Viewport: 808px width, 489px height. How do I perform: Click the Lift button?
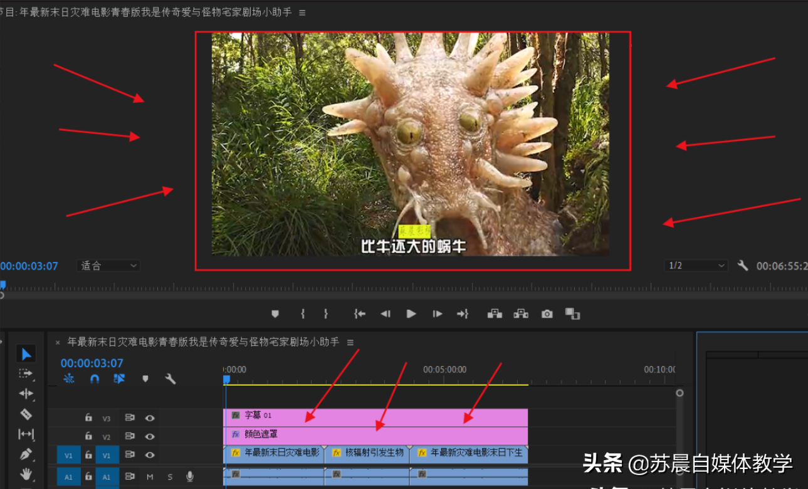pyautogui.click(x=495, y=313)
